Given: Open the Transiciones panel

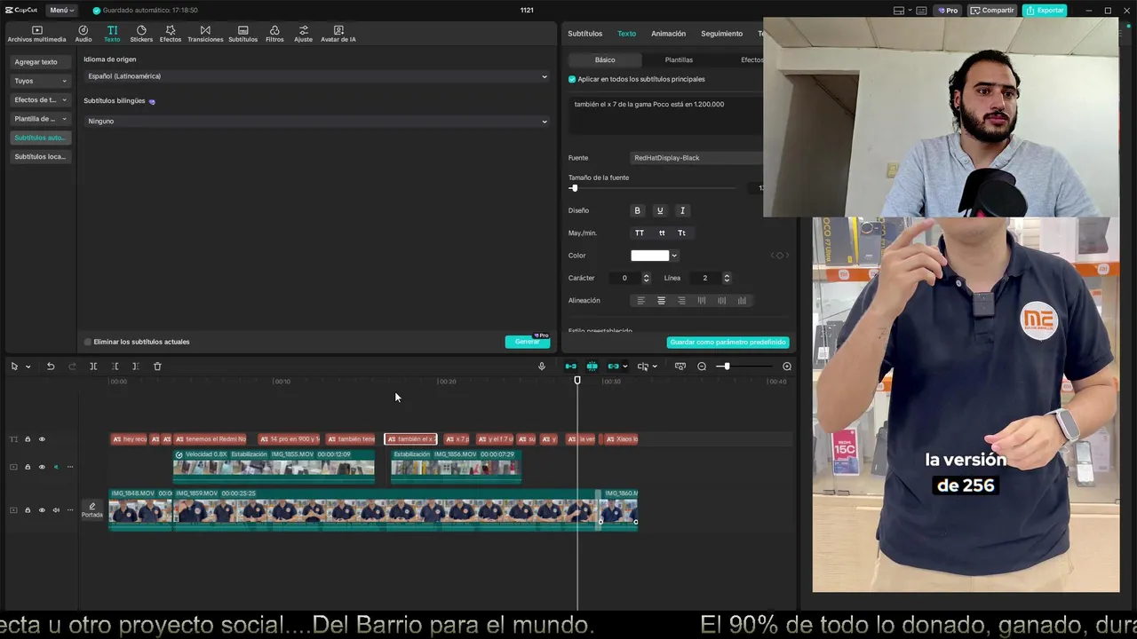Looking at the screenshot, I should 205,34.
